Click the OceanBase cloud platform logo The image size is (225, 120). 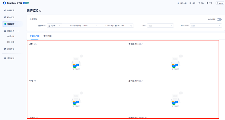pos(12,3)
